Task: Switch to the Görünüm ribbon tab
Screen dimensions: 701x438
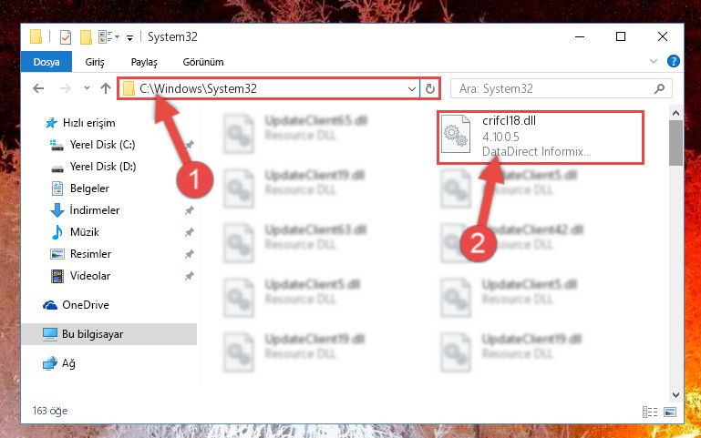Action: [203, 62]
